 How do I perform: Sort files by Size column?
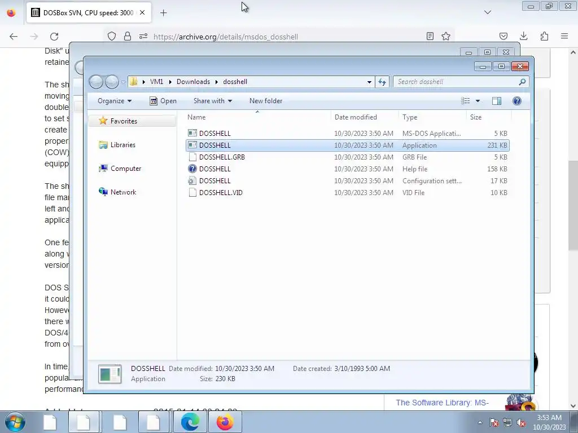click(489, 117)
